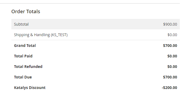The image size is (186, 103).
Task: Click the Grand Total row middle area
Action: click(x=96, y=46)
